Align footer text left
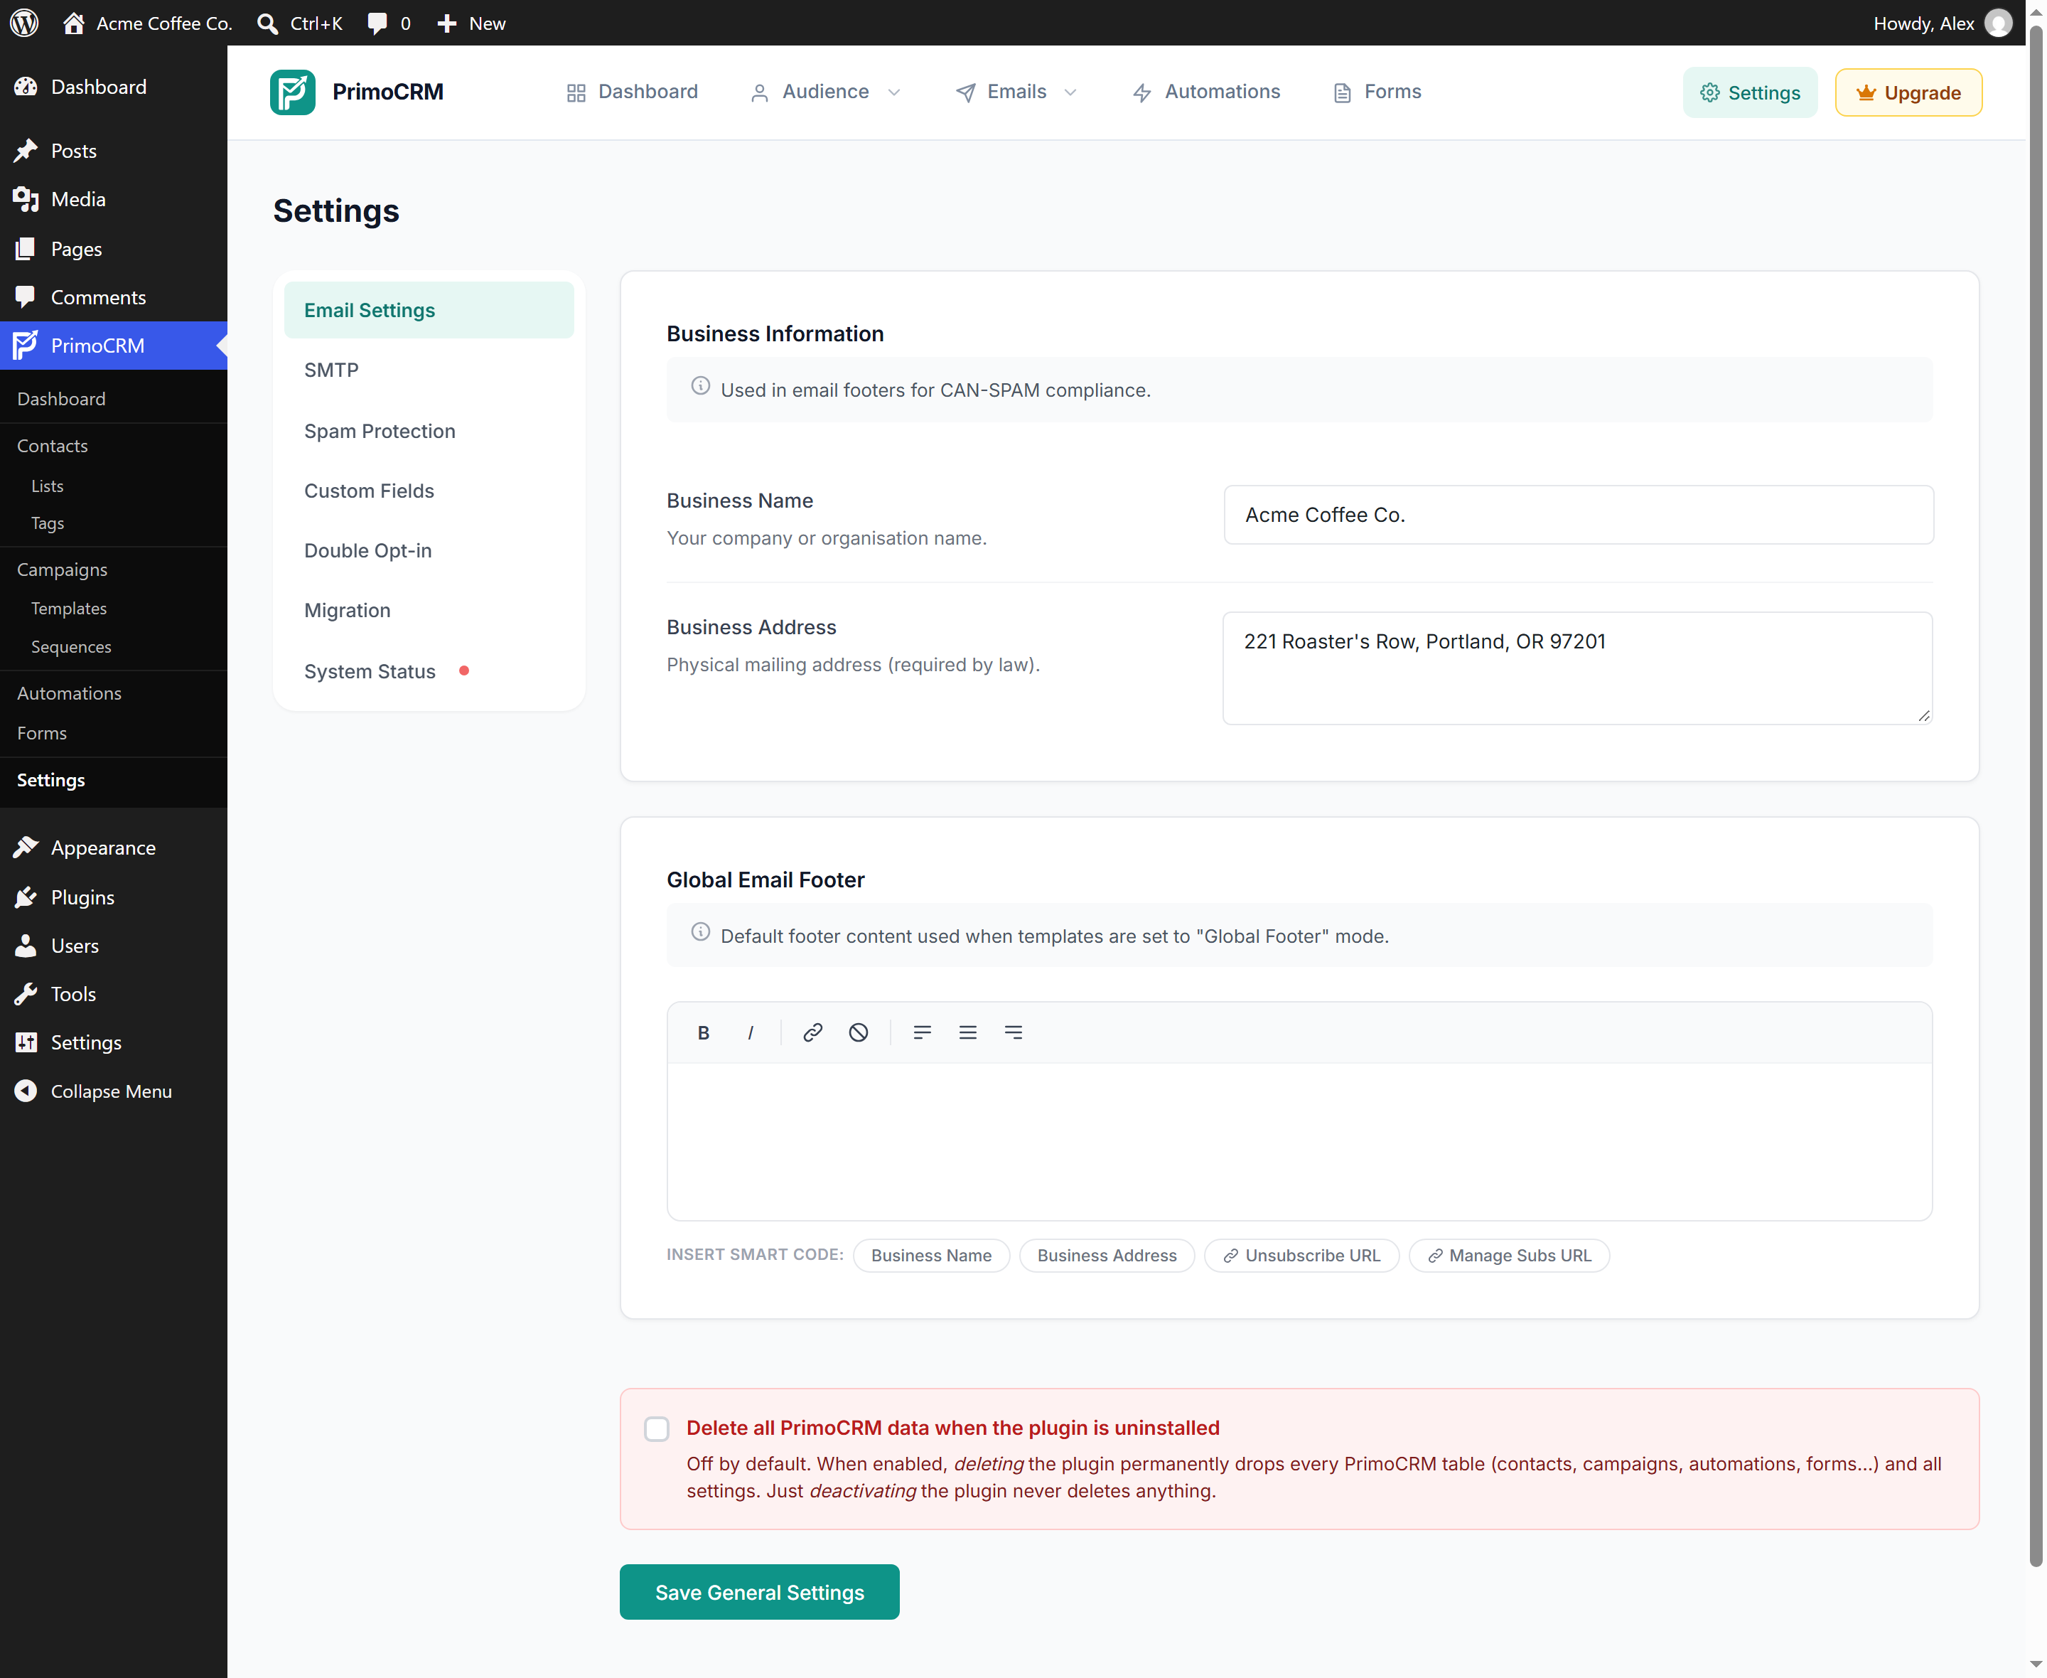Viewport: 2047px width, 1678px height. [x=922, y=1032]
